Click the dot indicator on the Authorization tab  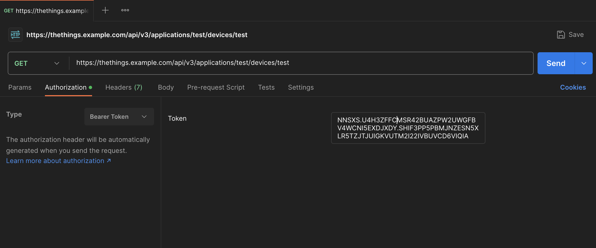coord(90,87)
